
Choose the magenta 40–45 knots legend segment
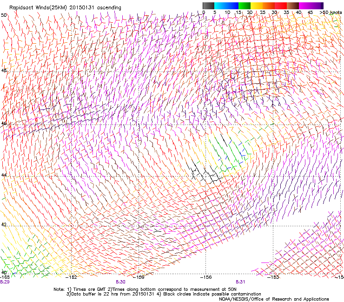(305, 6)
